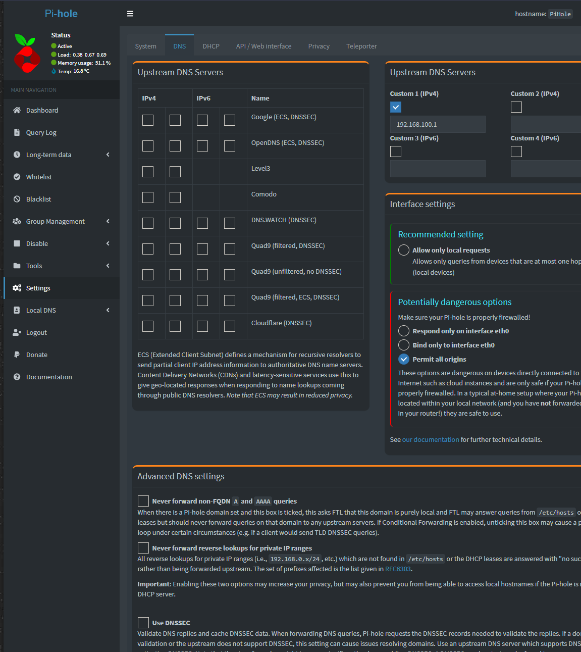The width and height of the screenshot is (581, 652).
Task: Check the Custom 4 (IPv6) checkbox
Action: pos(516,152)
